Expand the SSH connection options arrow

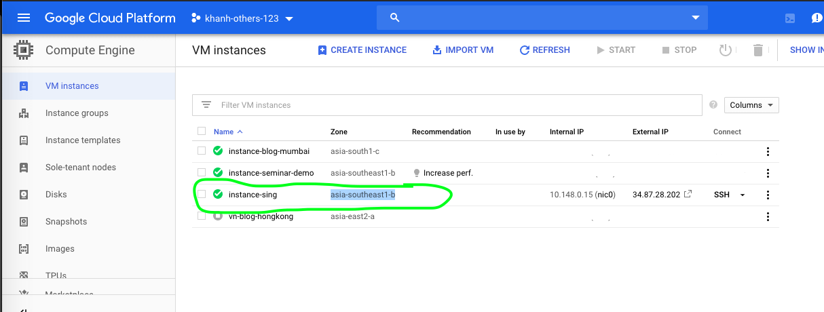pyautogui.click(x=742, y=195)
